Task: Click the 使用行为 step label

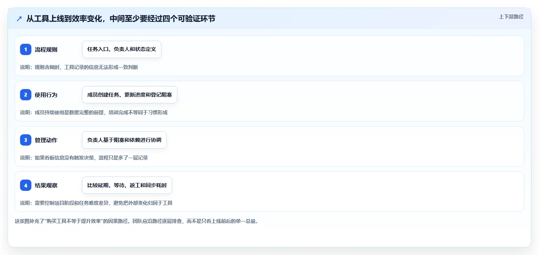Action: [46, 95]
